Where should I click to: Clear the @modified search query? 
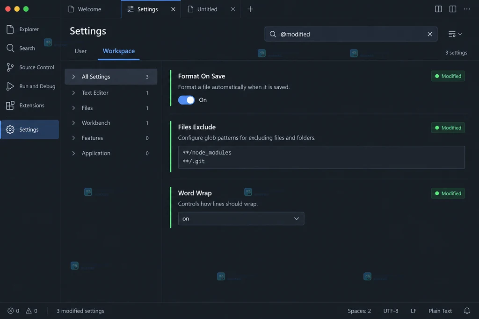click(x=429, y=34)
